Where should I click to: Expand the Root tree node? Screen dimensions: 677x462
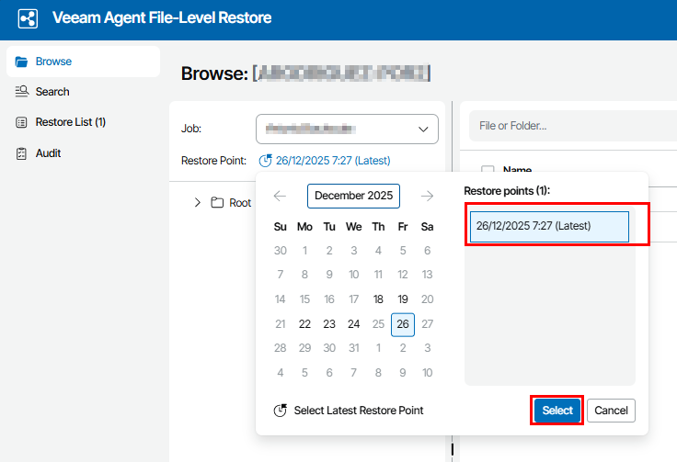click(x=198, y=203)
